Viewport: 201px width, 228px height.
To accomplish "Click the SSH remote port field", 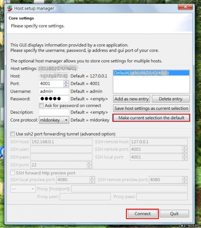I will pos(156,149).
